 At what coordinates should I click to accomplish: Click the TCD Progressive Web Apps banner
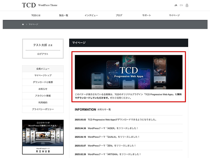129,72
